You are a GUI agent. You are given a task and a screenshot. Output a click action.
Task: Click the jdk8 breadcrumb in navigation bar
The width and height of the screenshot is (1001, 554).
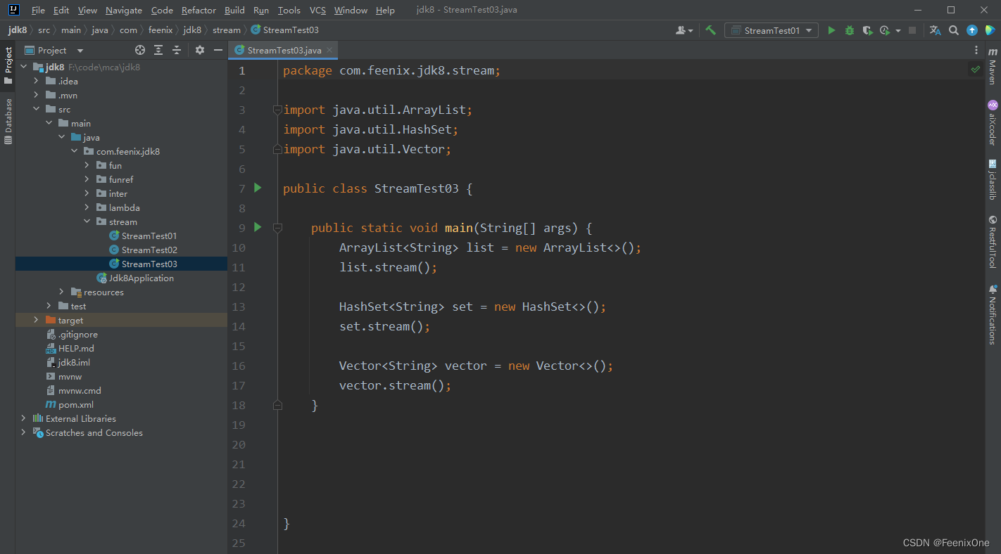(18, 30)
